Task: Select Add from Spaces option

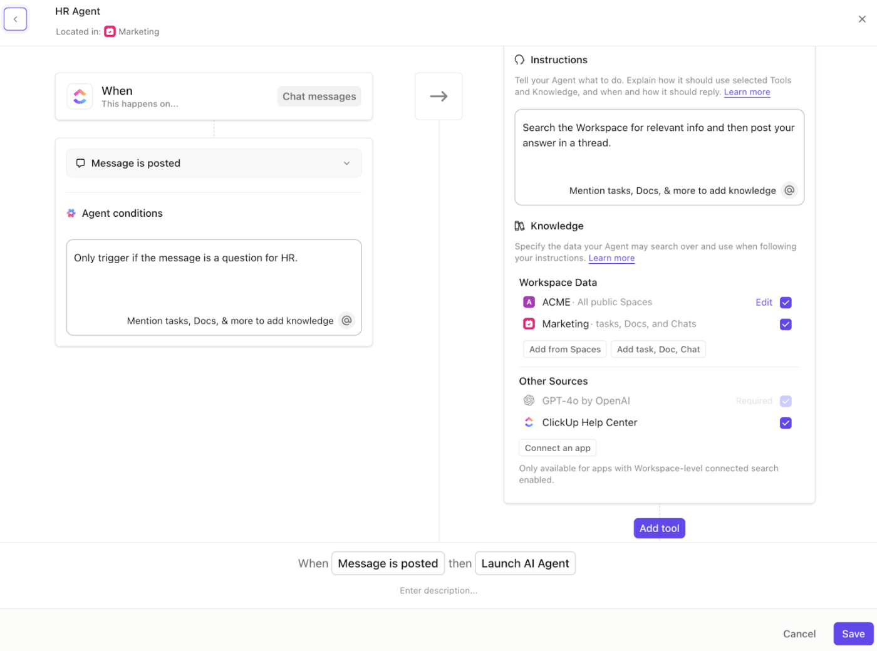Action: 564,350
